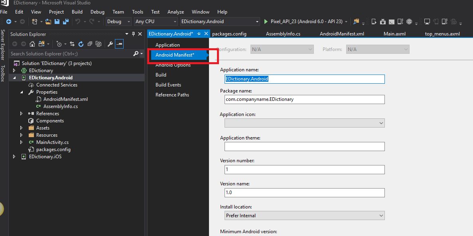Viewport: 473px width, 236px height.
Task: Save the current file with the disk icon
Action: click(57, 22)
